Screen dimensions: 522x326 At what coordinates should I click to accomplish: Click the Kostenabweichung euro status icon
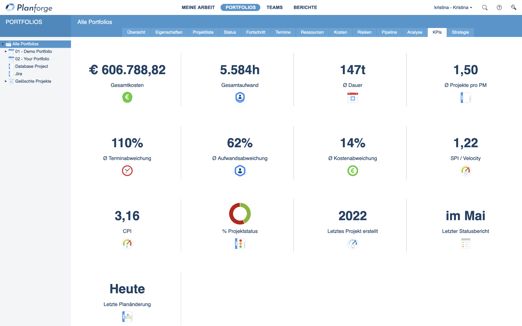click(353, 171)
